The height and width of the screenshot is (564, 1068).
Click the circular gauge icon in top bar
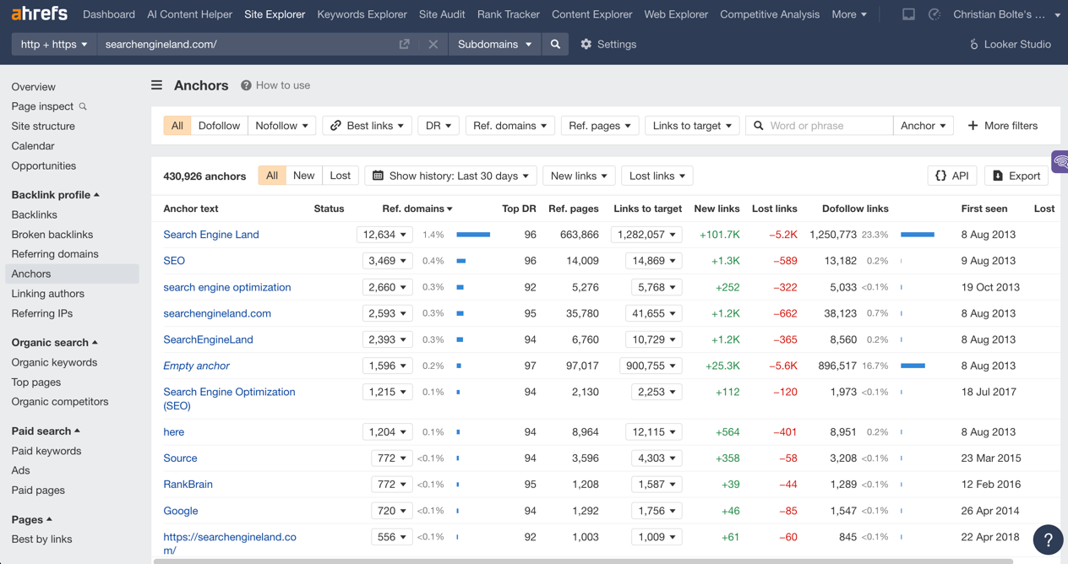click(934, 14)
